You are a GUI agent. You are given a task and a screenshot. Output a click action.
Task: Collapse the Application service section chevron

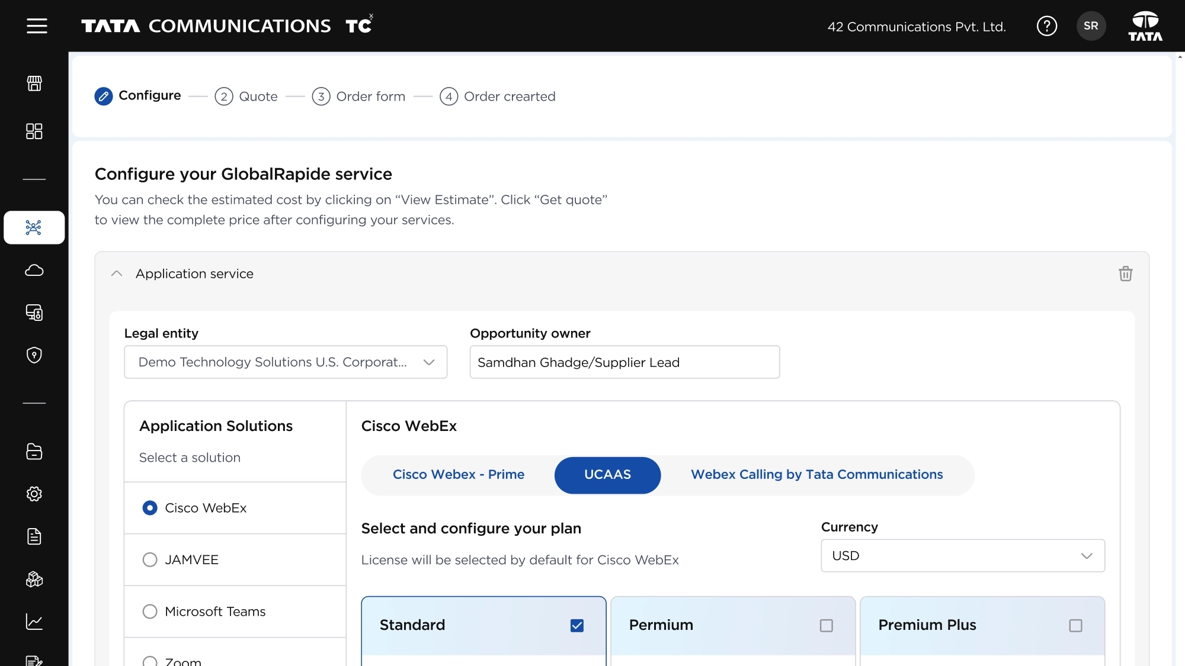[x=117, y=274]
